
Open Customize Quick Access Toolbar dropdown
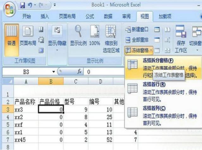point(55,5)
